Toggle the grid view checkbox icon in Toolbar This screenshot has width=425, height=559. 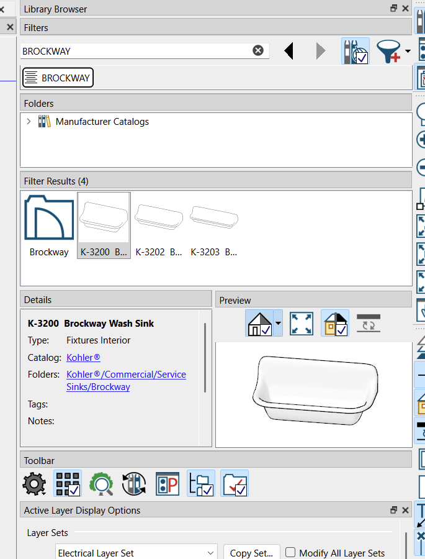68,484
